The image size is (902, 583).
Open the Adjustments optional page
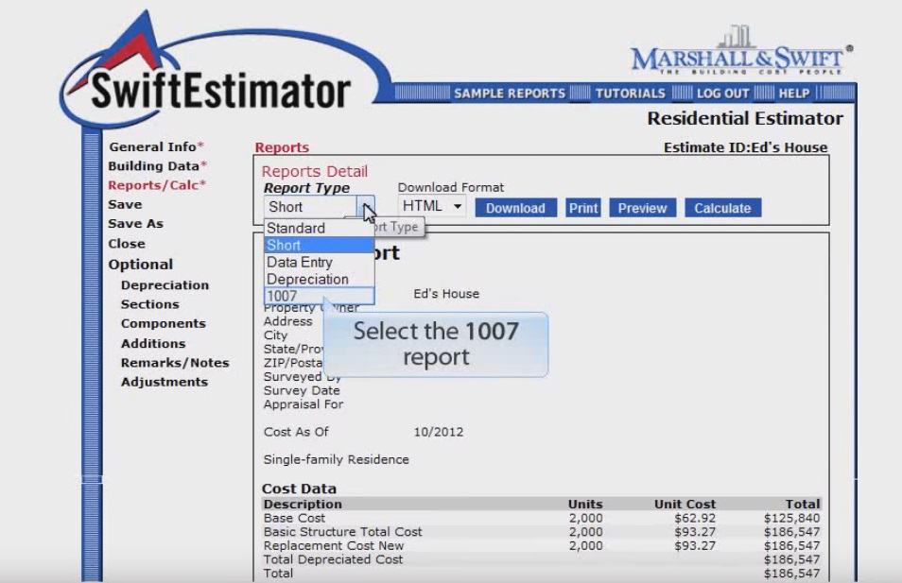click(164, 382)
